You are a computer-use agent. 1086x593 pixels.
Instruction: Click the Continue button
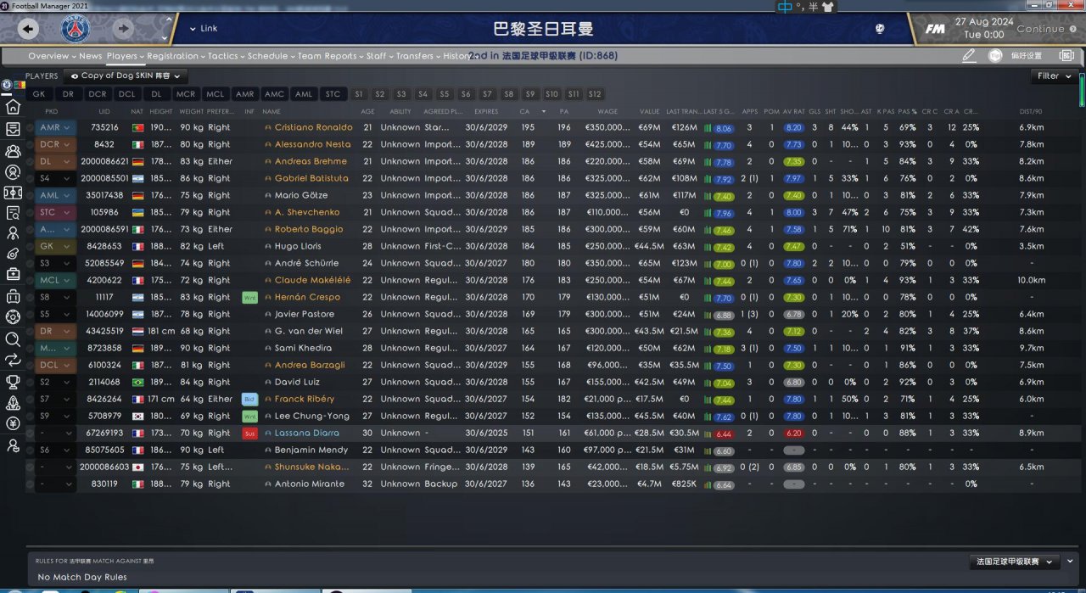(1045, 29)
